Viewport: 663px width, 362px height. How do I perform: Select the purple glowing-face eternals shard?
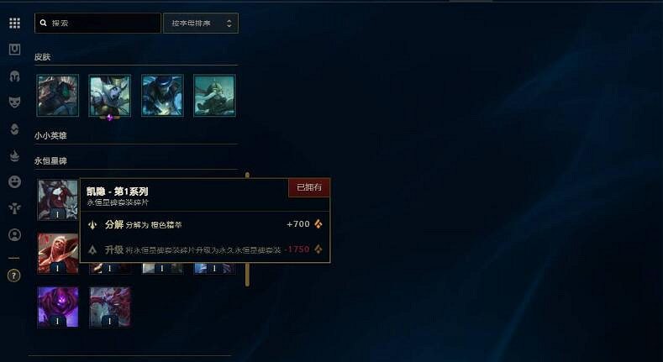(57, 307)
